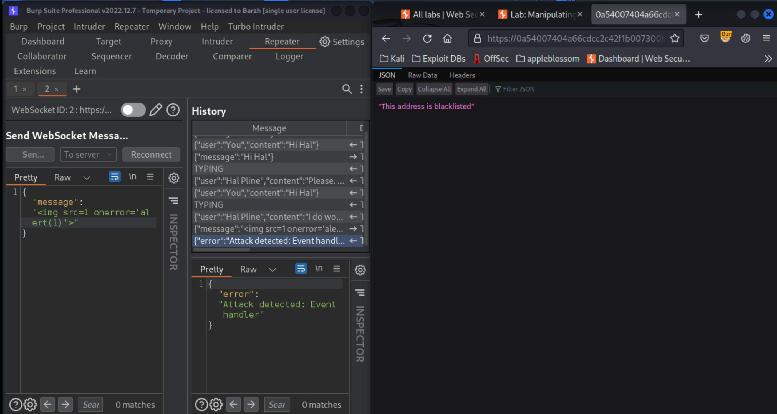Switch to Raw Data tab in JSON viewer
777x414 pixels.
click(422, 75)
